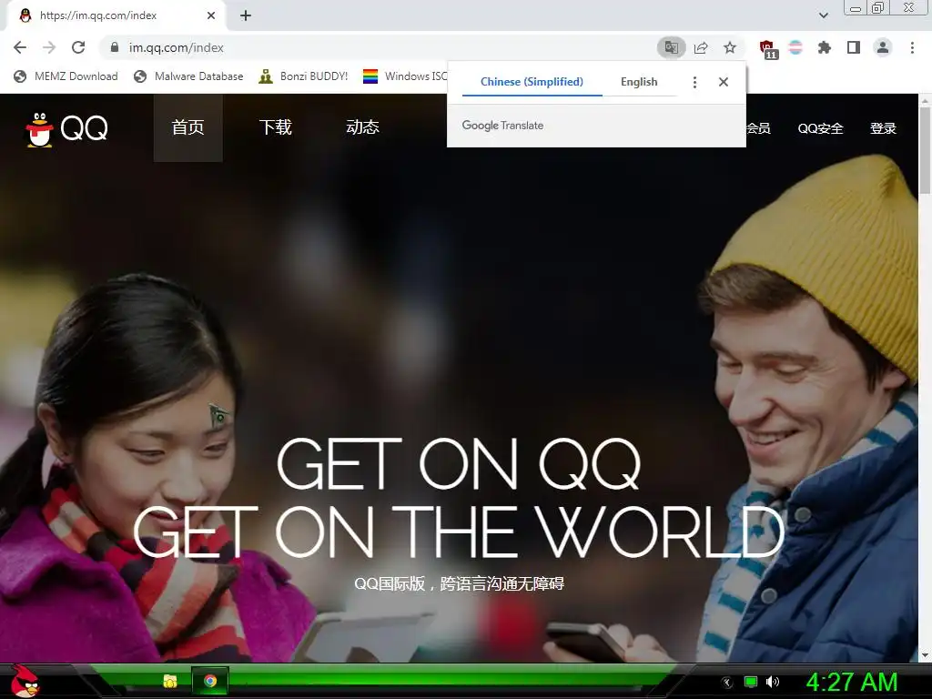Click the green monitor tray icon
This screenshot has width=932, height=699.
(751, 682)
